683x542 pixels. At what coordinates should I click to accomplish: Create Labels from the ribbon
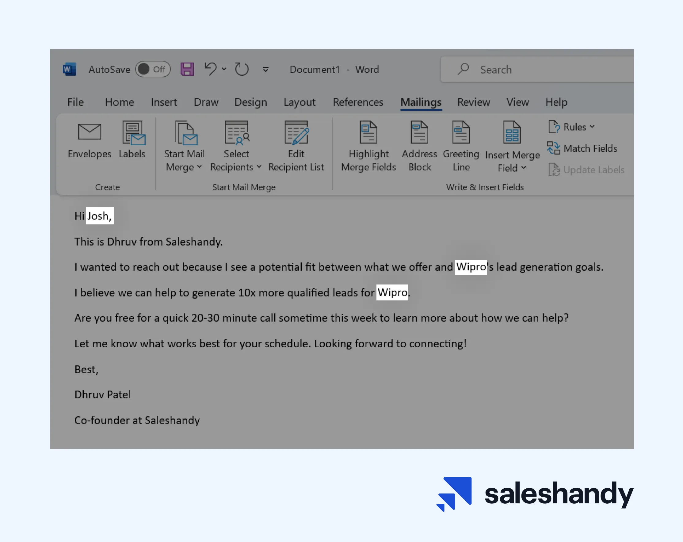pyautogui.click(x=132, y=140)
